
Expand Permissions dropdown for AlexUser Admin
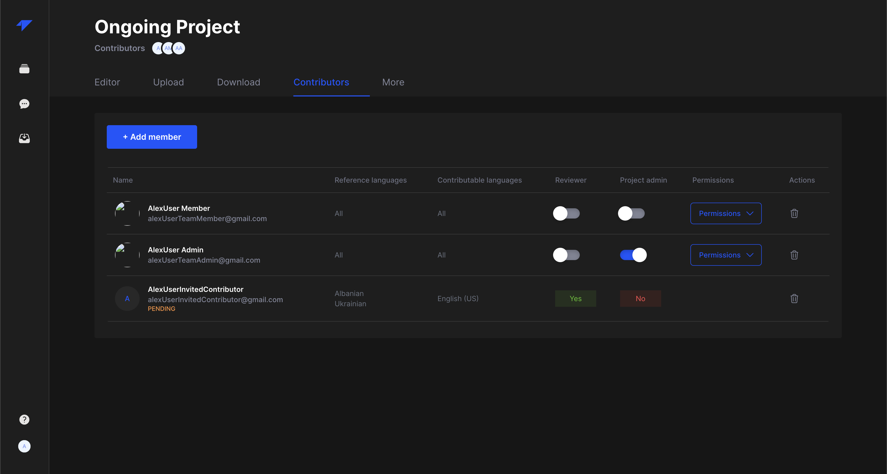tap(726, 255)
